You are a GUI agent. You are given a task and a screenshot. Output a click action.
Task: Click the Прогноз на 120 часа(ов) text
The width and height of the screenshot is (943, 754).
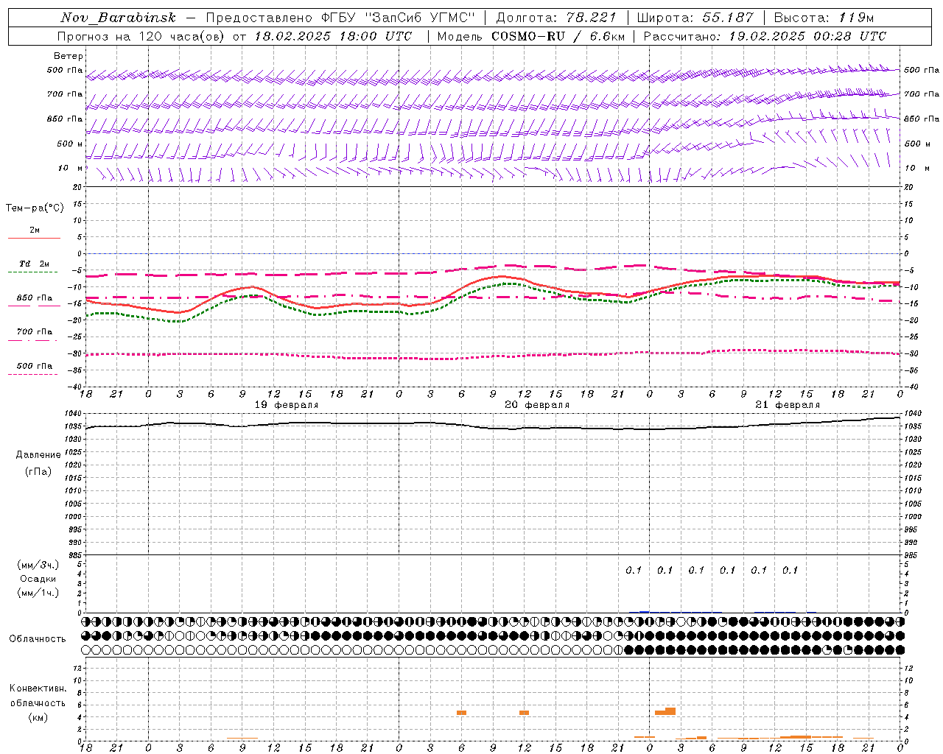pyautogui.click(x=142, y=36)
